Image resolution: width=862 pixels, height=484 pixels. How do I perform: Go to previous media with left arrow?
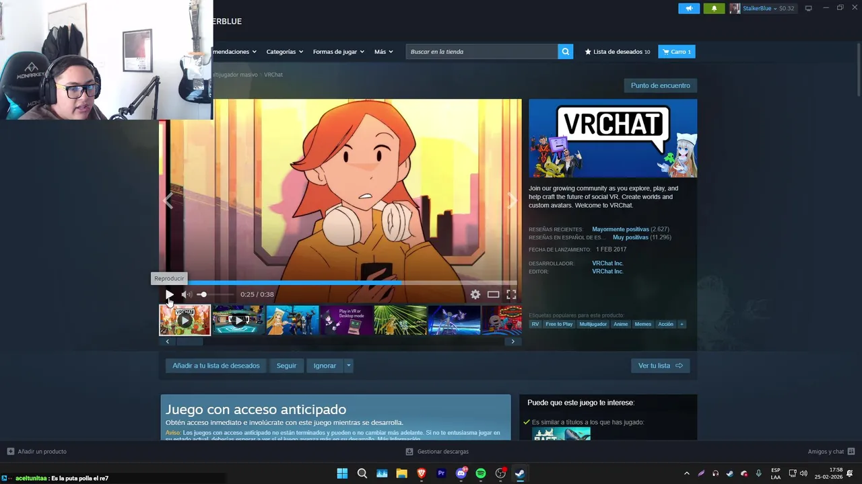[168, 201]
